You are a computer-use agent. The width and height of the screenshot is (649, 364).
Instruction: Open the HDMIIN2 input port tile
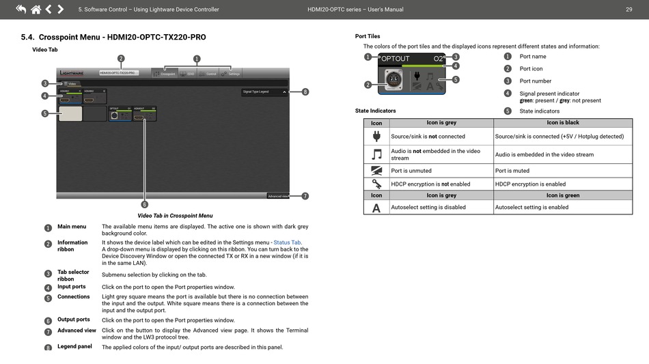[95, 96]
